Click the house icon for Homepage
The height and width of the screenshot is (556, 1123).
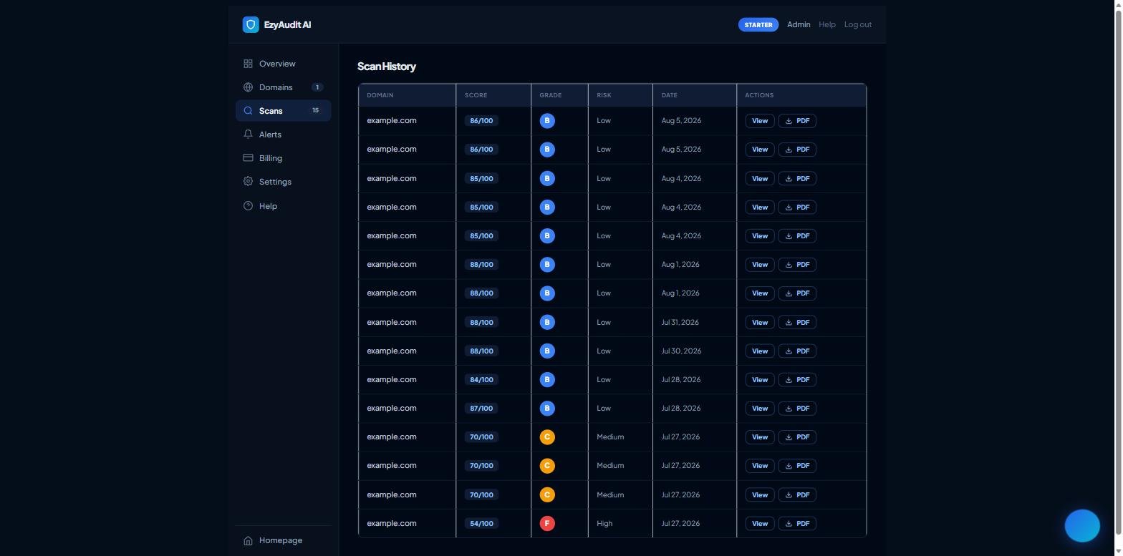click(x=248, y=541)
